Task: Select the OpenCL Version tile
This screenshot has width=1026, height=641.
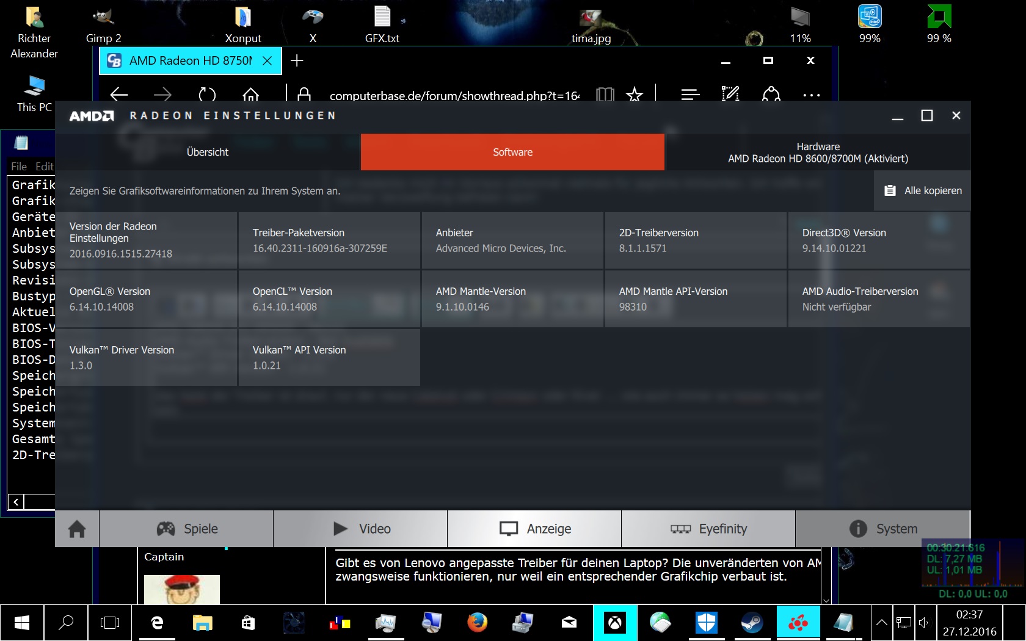Action: 329,299
